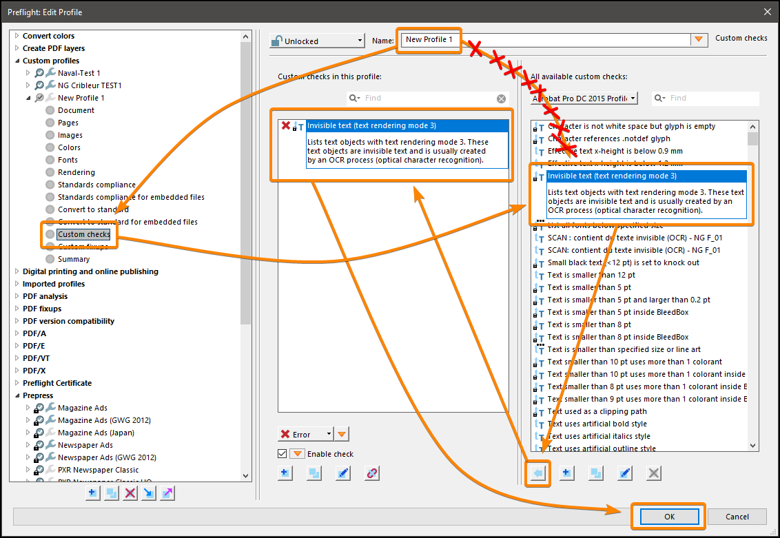
Task: Select Newspaper Ads (GWG 2012) profile
Action: [x=105, y=457]
